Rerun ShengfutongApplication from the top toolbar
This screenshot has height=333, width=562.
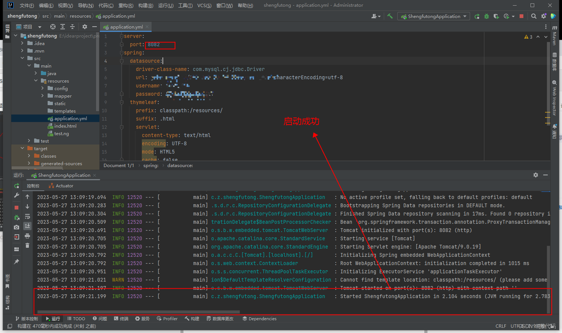[477, 16]
